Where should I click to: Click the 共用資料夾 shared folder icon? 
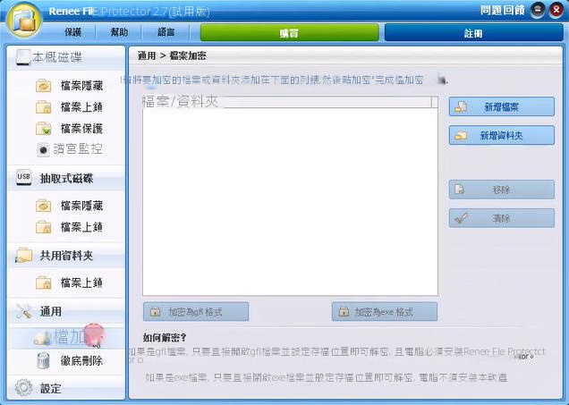24,256
